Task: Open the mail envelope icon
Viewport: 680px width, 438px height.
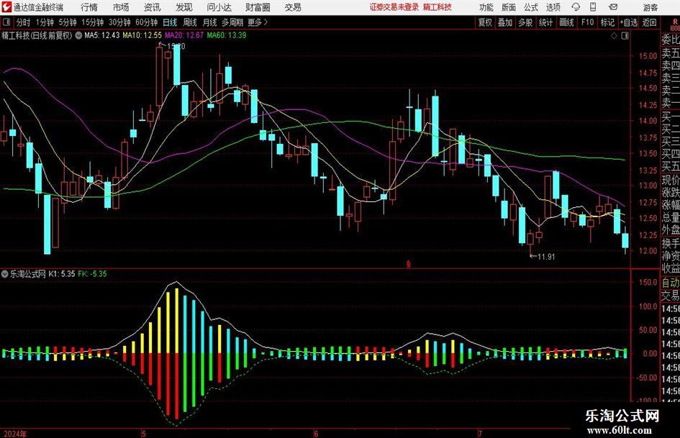Action: tap(613, 7)
